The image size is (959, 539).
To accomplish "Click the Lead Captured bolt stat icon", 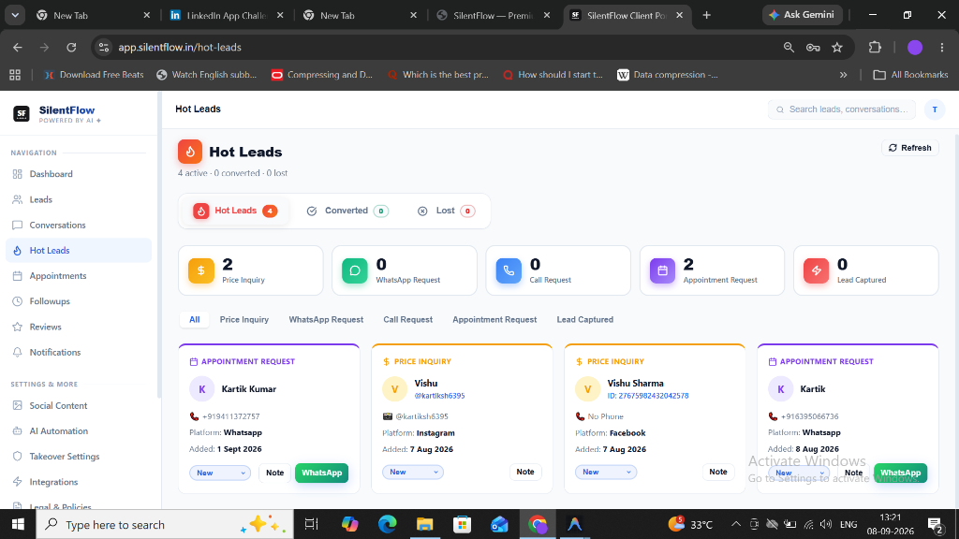I will click(x=816, y=270).
